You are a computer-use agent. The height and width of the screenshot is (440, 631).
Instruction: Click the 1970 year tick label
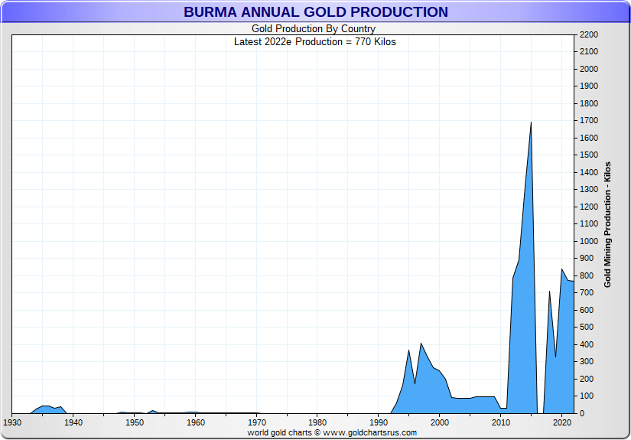257,422
